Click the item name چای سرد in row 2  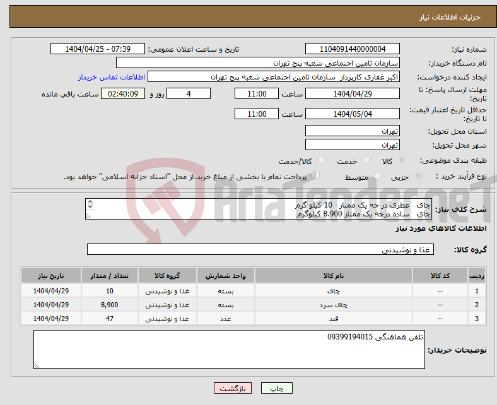(x=334, y=305)
